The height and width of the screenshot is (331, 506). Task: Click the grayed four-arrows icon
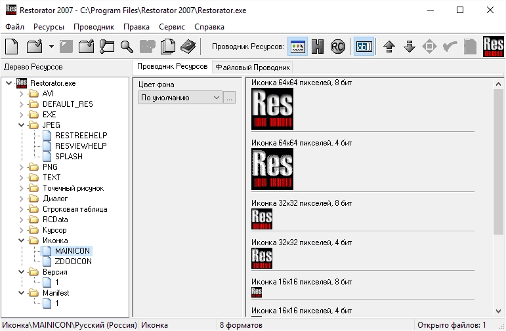[429, 47]
